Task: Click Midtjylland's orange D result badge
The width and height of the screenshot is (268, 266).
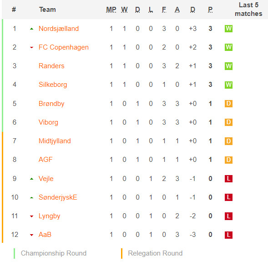Action: 228,141
